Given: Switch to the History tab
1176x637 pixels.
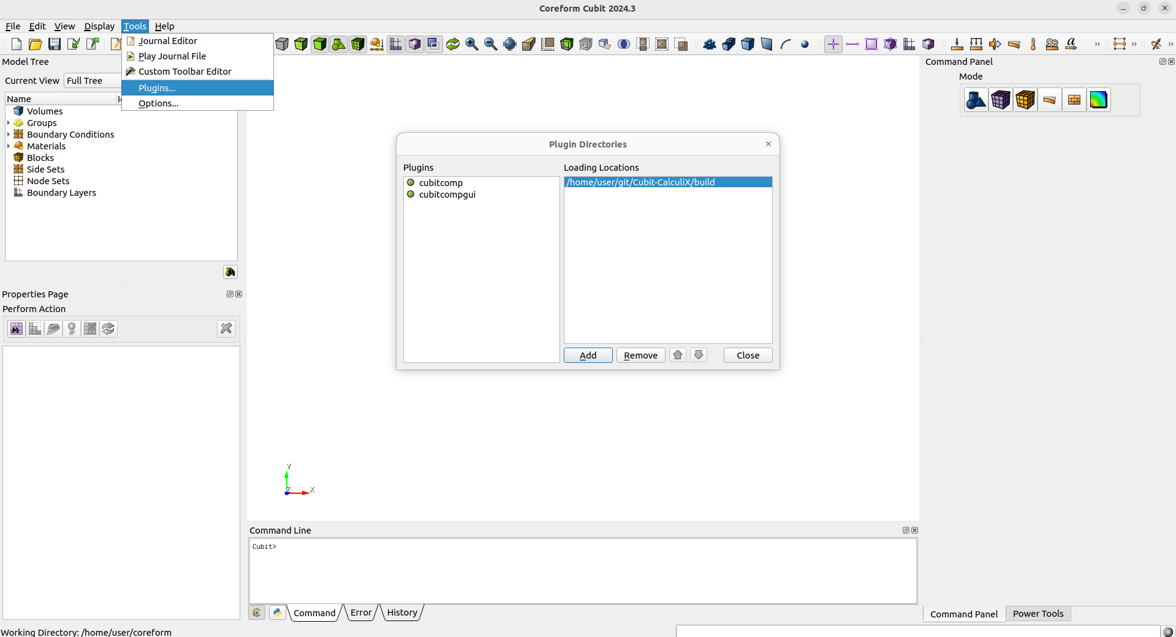Looking at the screenshot, I should coord(401,613).
